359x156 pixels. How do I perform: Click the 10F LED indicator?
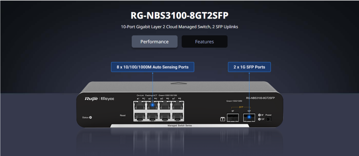click(259, 119)
